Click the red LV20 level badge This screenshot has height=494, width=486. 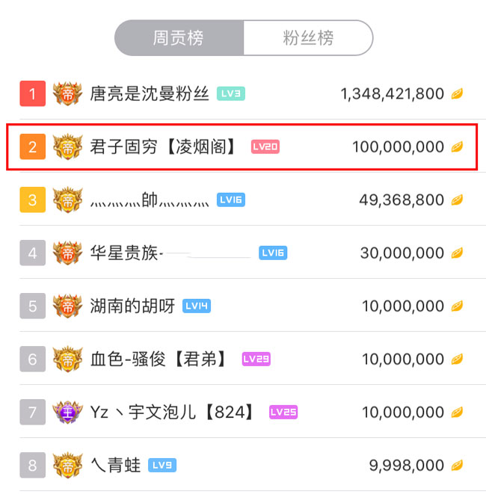[265, 146]
